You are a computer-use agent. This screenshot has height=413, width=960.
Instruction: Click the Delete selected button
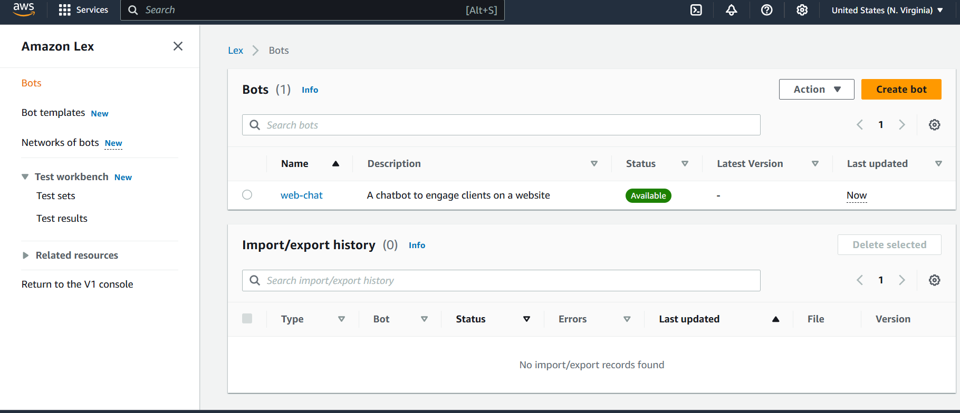(889, 245)
